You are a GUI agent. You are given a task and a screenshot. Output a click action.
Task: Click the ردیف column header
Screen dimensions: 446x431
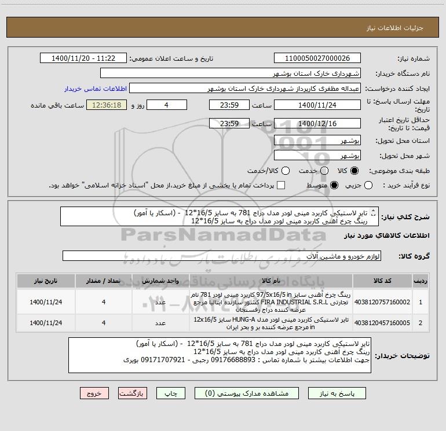(421, 281)
